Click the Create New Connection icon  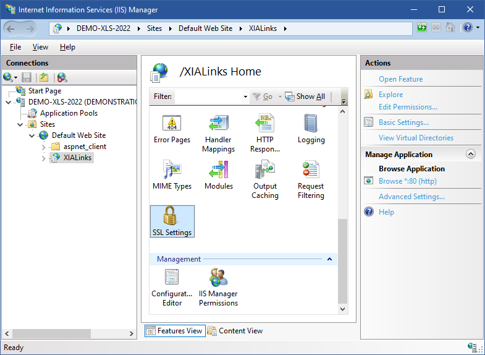click(8, 77)
